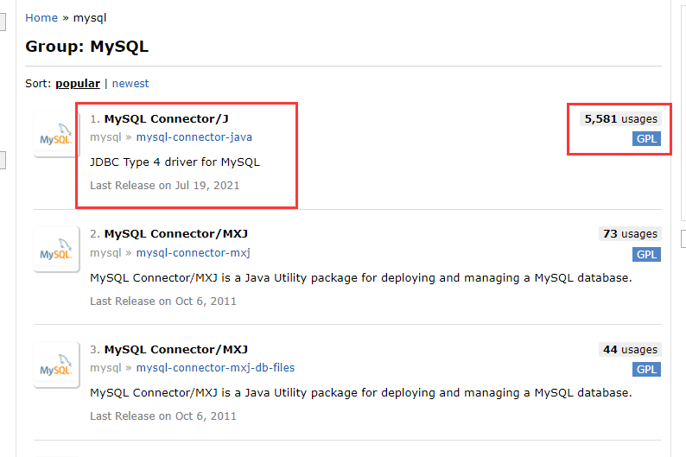Viewport: 686px width, 457px height.
Task: View the 5,581 usages badge
Action: point(620,119)
